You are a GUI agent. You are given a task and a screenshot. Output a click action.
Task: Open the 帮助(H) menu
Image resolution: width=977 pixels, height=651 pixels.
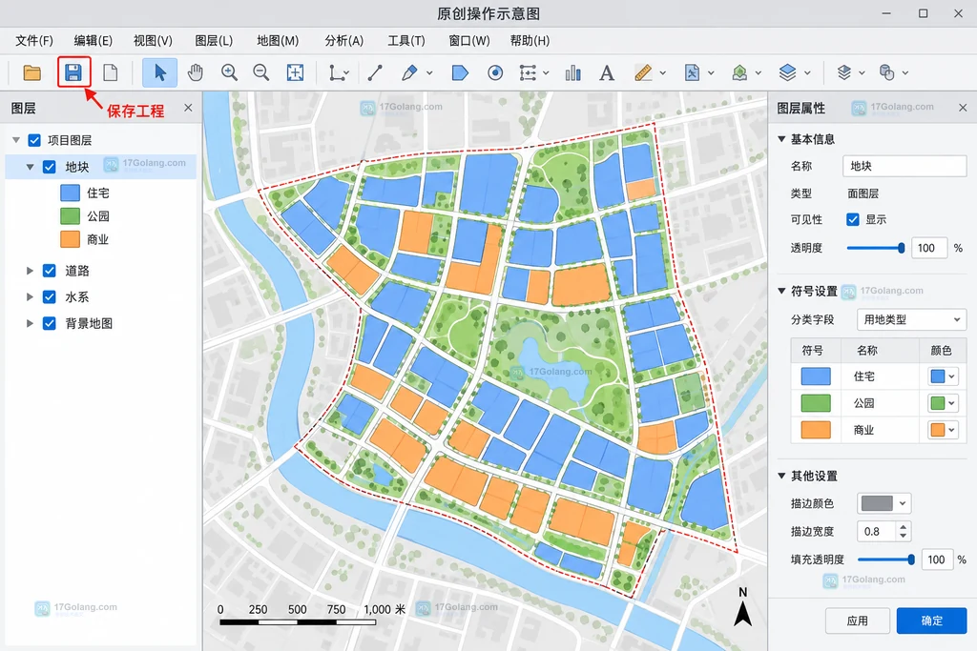[x=530, y=40]
